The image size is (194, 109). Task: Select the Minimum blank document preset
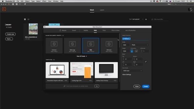109,46
